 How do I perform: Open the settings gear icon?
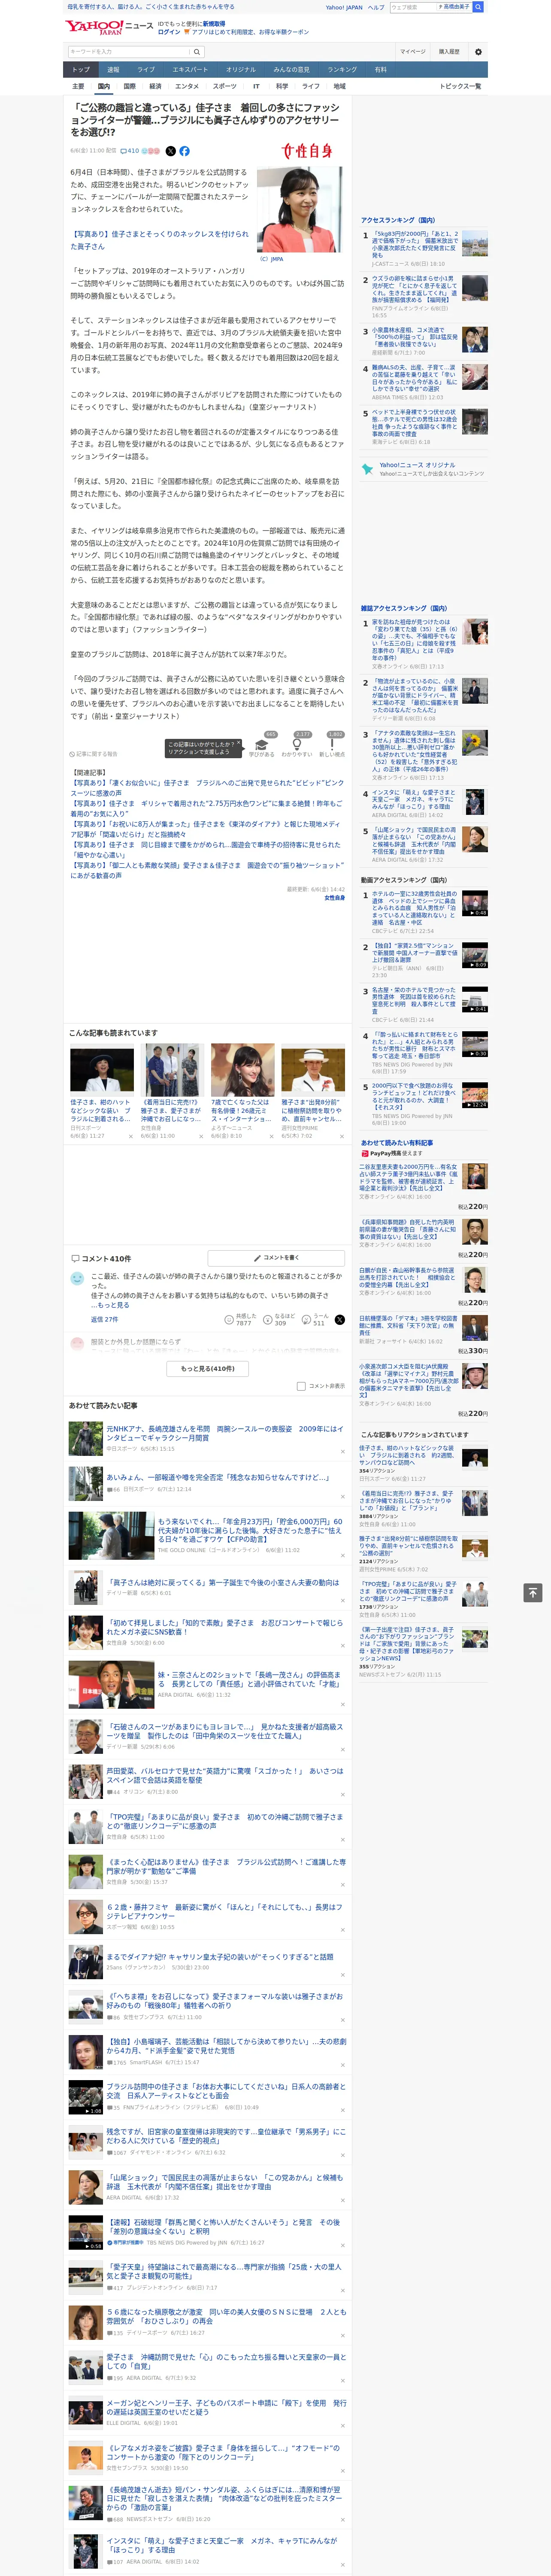[x=478, y=51]
